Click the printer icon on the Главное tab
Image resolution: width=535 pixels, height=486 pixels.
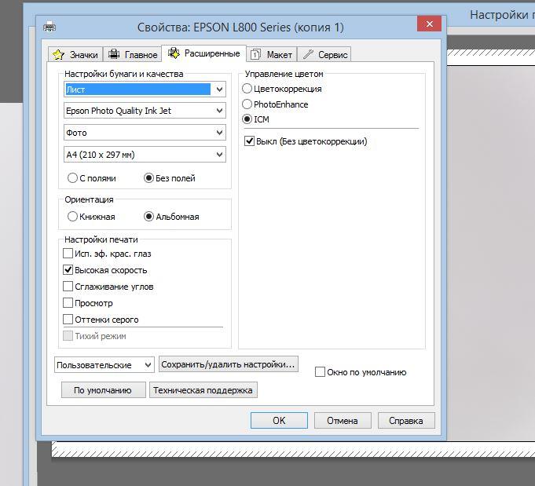pos(114,54)
